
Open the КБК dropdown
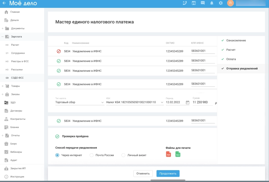point(135,102)
